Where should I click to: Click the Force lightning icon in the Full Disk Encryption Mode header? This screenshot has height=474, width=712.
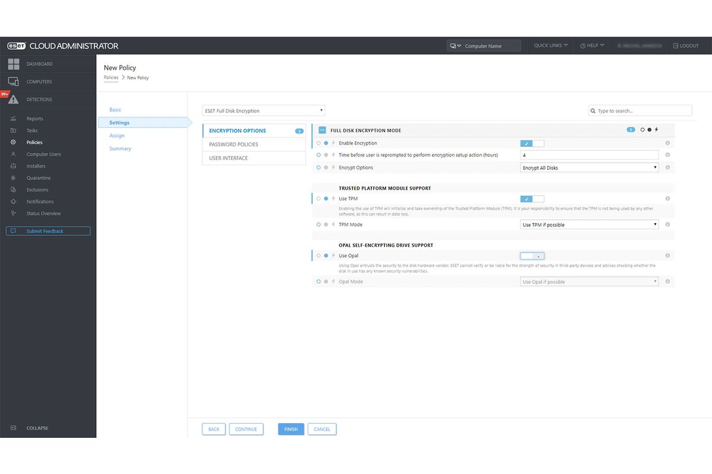click(x=656, y=129)
